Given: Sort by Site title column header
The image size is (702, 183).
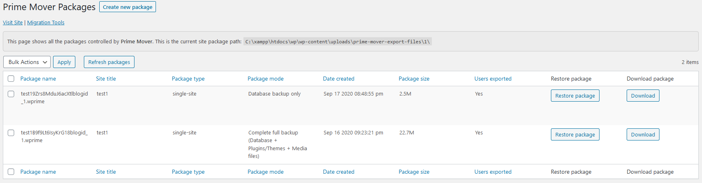Looking at the screenshot, I should [106, 79].
